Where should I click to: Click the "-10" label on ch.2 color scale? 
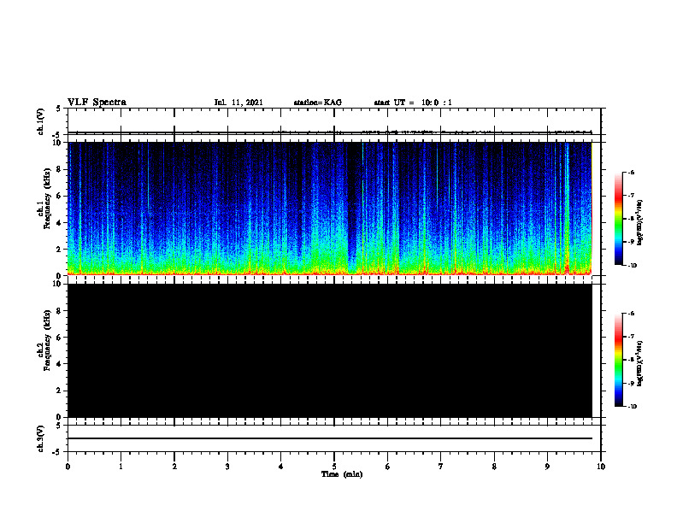[632, 407]
